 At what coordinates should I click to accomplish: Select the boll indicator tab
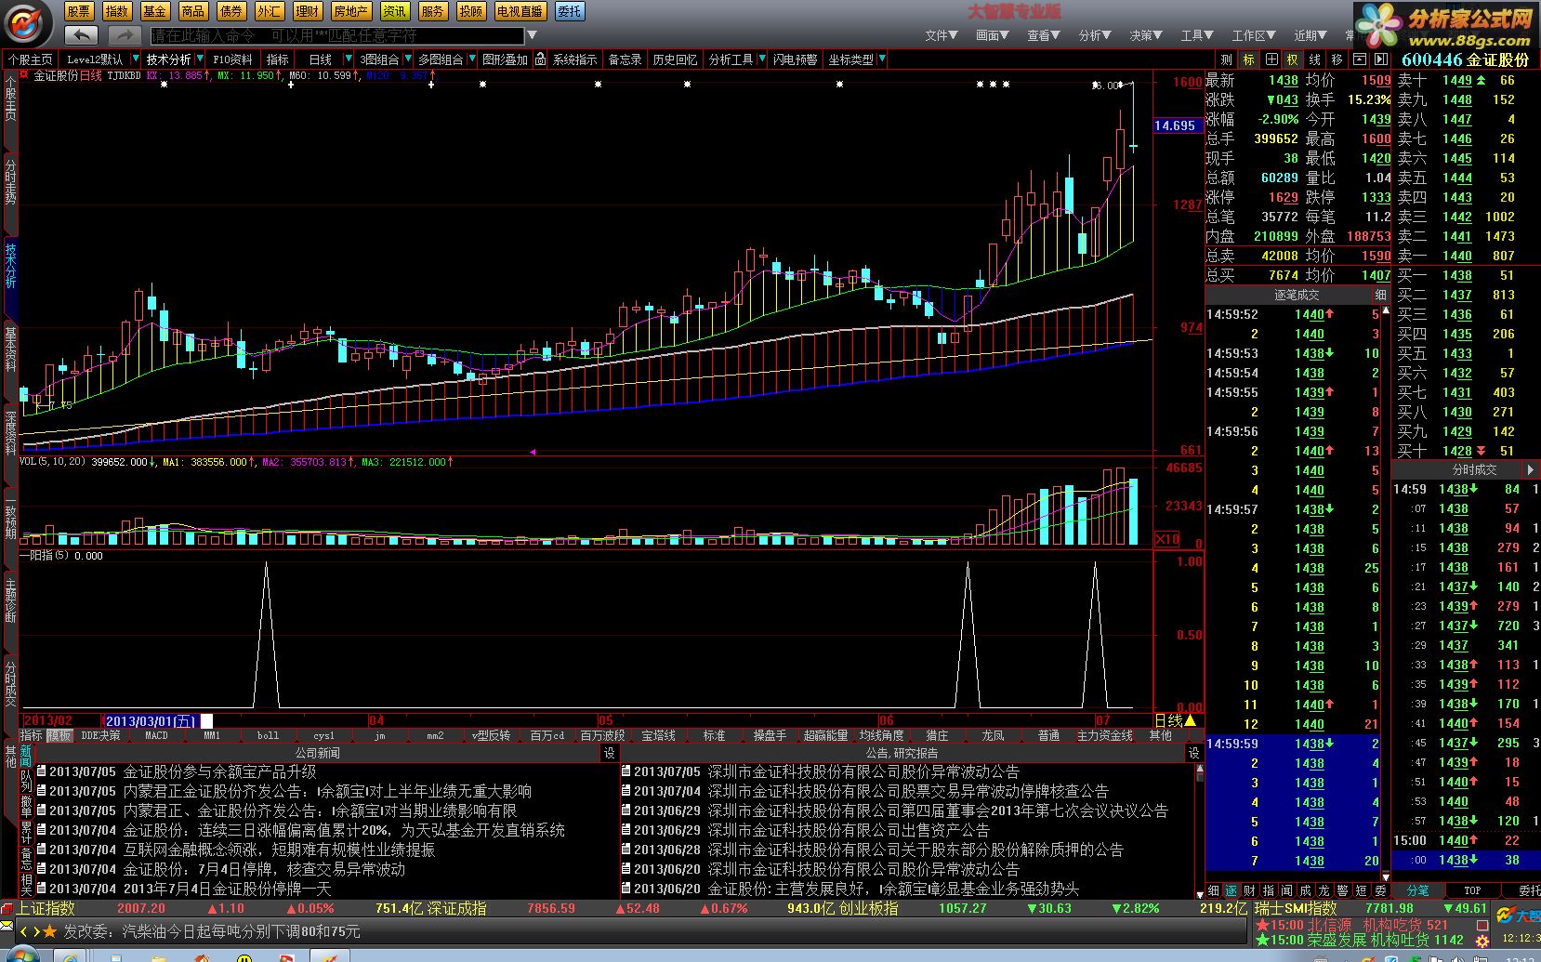pos(268,735)
